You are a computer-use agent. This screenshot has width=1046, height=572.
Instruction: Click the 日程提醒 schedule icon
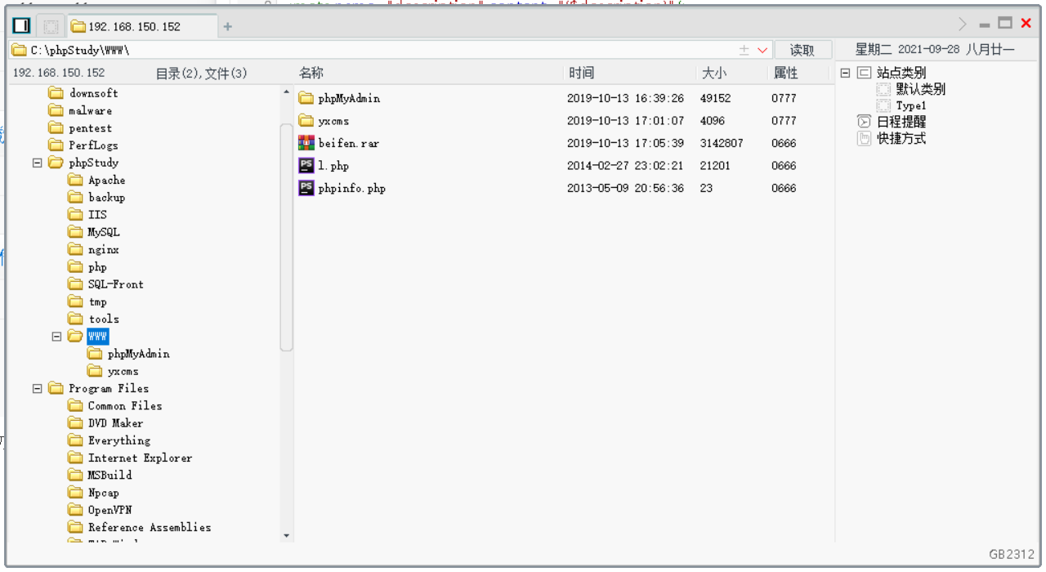[x=864, y=122]
